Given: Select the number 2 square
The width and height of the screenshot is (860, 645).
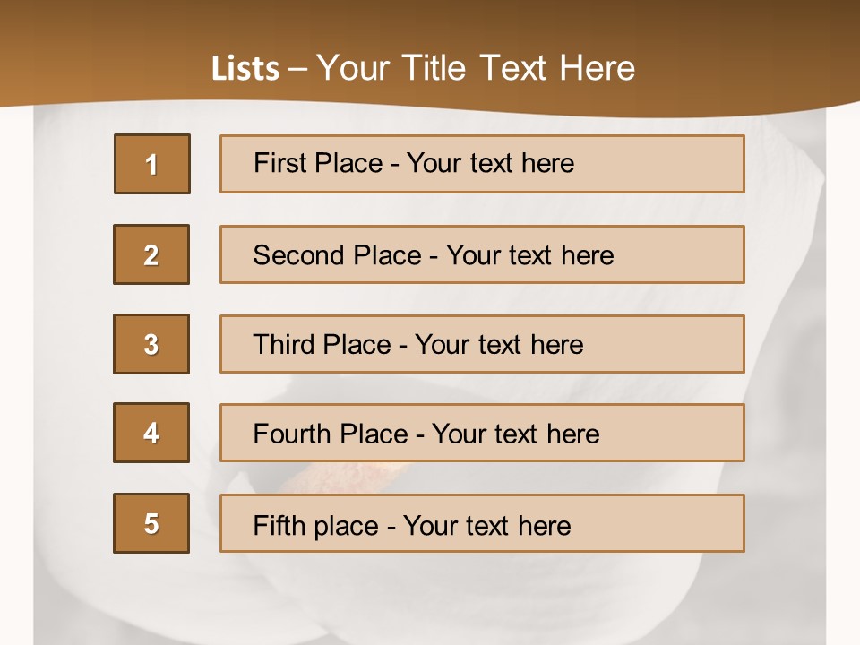Looking at the screenshot, I should (x=151, y=254).
